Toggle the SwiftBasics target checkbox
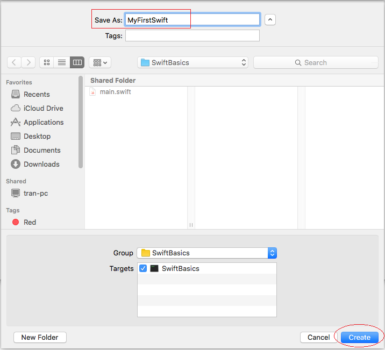This screenshot has width=385, height=350. (x=143, y=268)
